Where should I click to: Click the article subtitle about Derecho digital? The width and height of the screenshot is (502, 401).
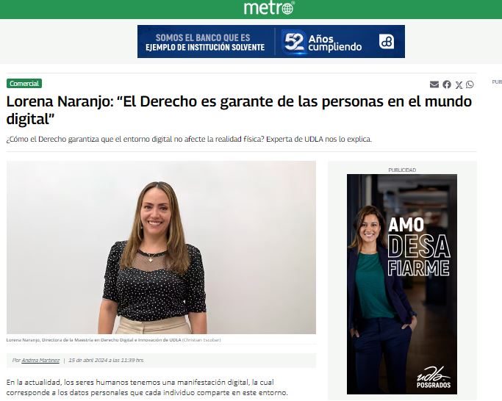coord(189,140)
